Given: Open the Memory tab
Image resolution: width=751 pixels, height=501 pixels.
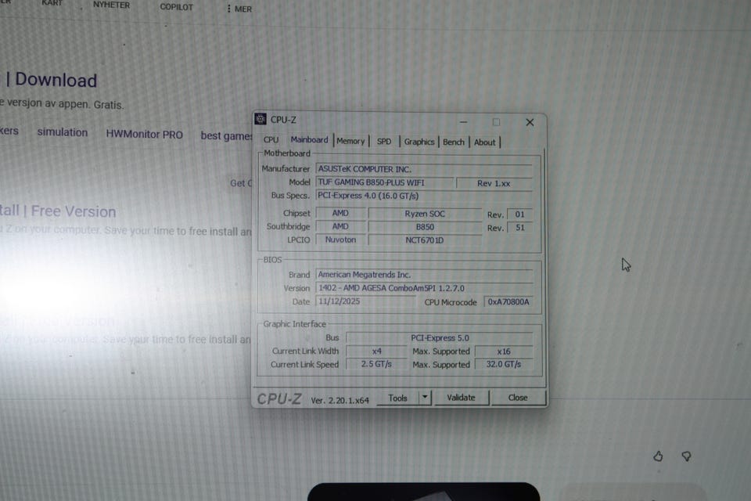Looking at the screenshot, I should coord(350,141).
